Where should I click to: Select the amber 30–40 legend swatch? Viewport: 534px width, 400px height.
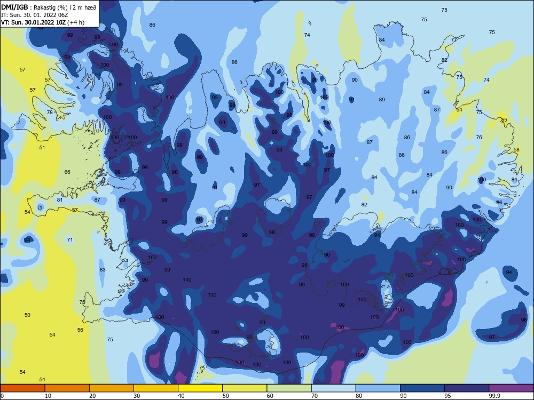156,388
